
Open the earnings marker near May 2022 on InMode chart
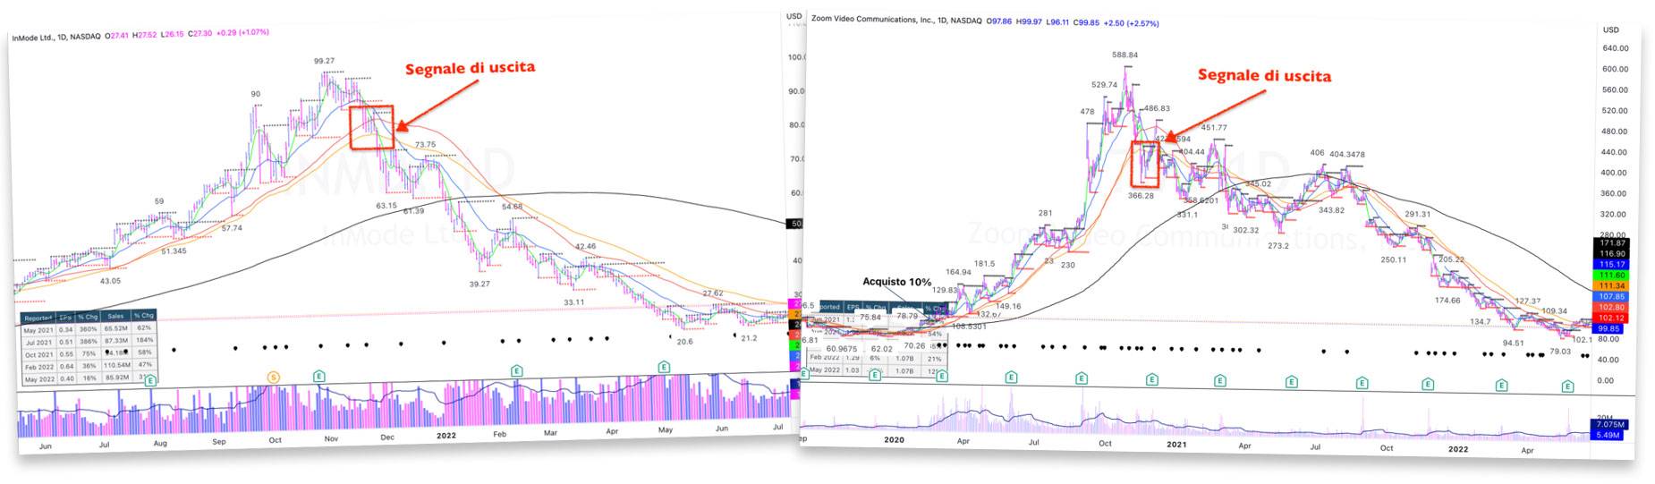click(x=664, y=367)
